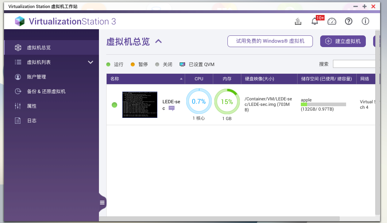Maximize the window with plus button
Image resolution: width=387 pixels, height=223 pixels.
point(364,7)
